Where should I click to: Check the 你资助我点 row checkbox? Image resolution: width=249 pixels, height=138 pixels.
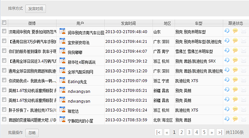tap(4, 80)
